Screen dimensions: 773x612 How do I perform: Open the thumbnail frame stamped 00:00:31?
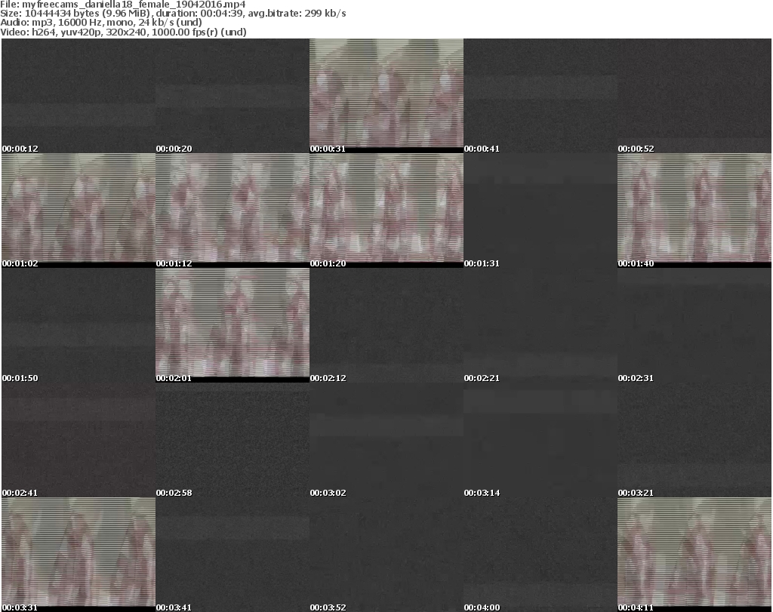pyautogui.click(x=386, y=96)
